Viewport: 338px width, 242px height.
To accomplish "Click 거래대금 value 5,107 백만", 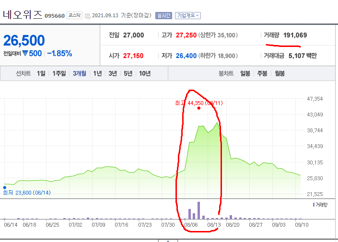I will point(303,56).
